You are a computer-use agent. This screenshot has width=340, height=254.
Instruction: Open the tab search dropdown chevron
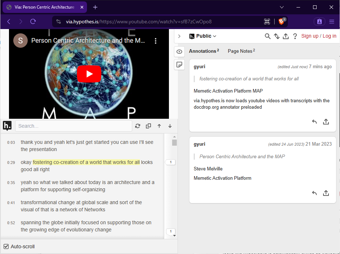(282, 7)
